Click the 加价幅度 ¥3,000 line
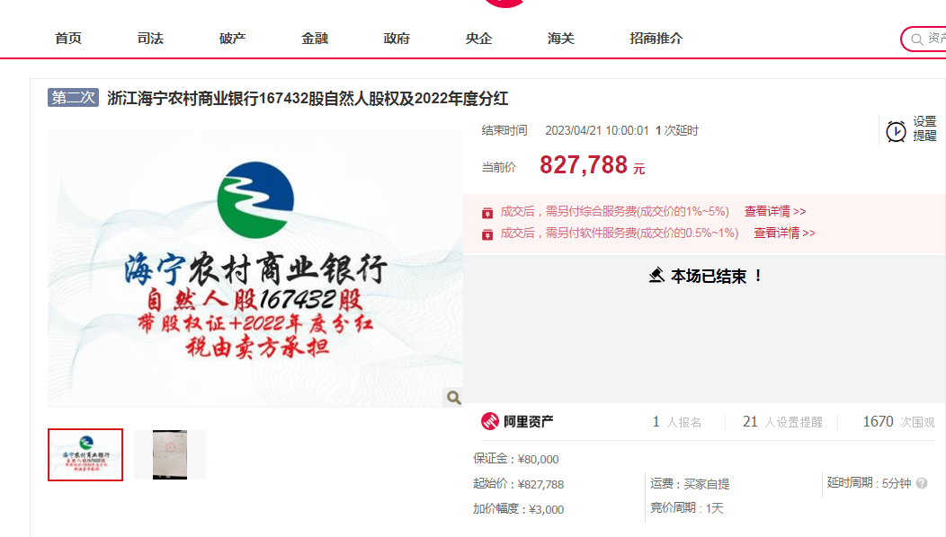Viewport: 946px width, 537px height. pyautogui.click(x=518, y=509)
